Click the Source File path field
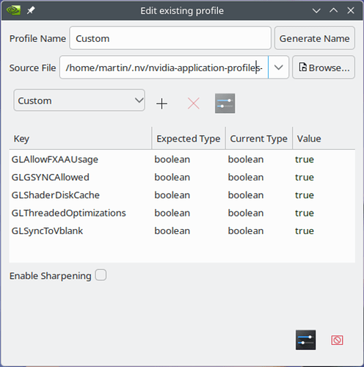Image resolution: width=364 pixels, height=367 pixels. point(164,68)
